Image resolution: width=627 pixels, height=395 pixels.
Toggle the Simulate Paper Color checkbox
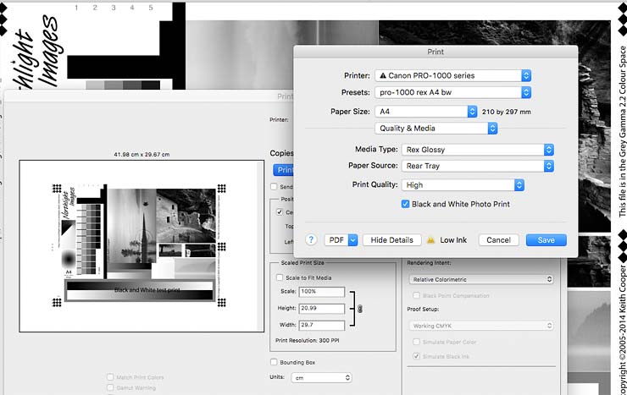(416, 342)
